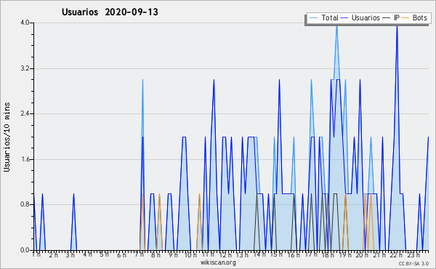436x269 pixels.
Task: Click the 10 h x-axis label
Action: [190, 254]
